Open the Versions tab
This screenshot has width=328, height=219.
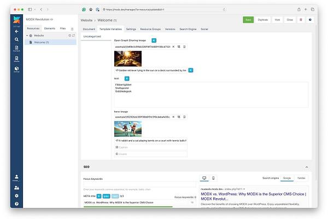[170, 29]
